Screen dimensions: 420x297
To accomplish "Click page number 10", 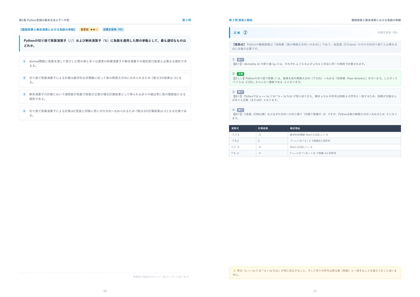I will (x=105, y=291).
